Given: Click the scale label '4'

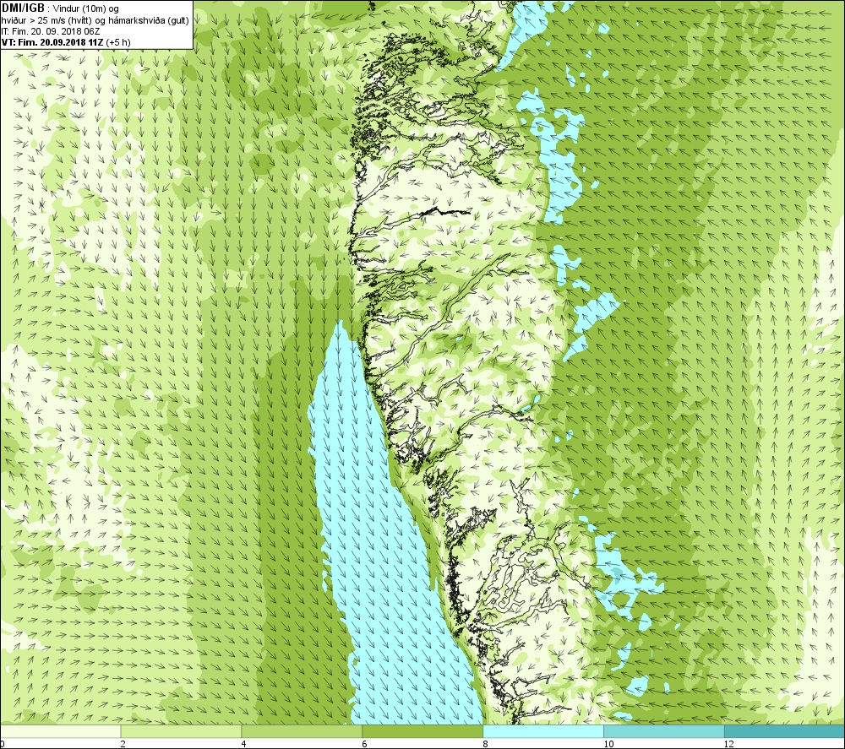Looking at the screenshot, I should [x=243, y=744].
